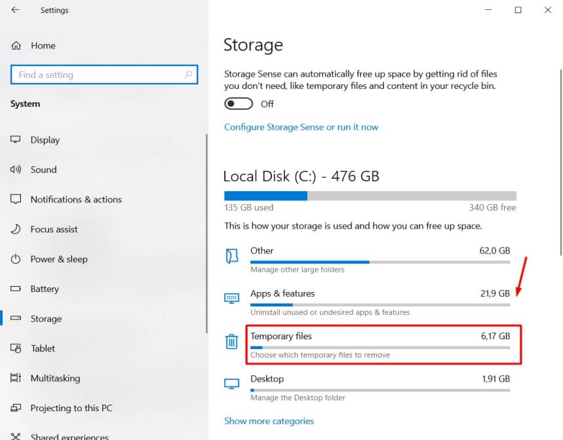Viewport: 563px width, 440px height.
Task: Click the Temporary files usage bar
Action: (x=380, y=348)
